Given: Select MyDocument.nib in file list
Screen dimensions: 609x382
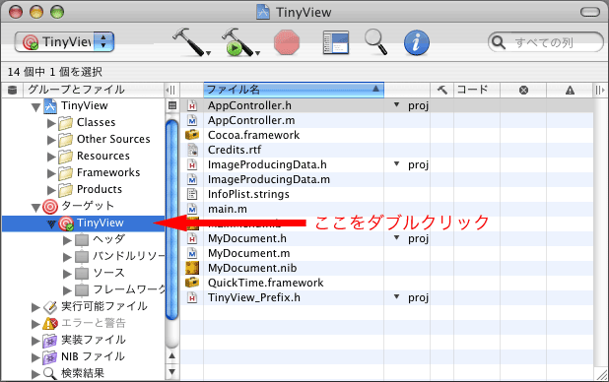Looking at the screenshot, I should point(252,268).
